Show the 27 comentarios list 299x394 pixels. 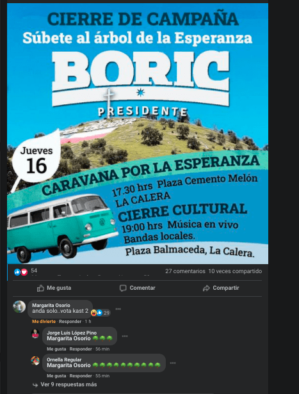185,271
